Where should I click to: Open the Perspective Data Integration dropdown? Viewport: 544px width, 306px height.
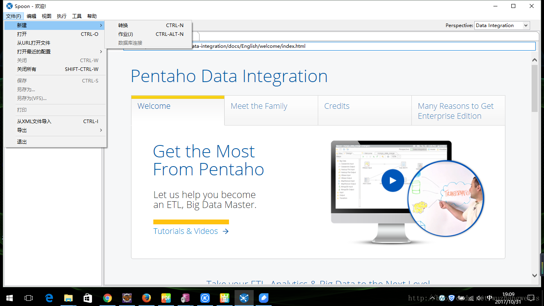click(502, 25)
